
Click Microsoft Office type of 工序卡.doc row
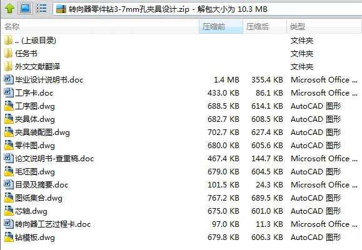[324, 93]
